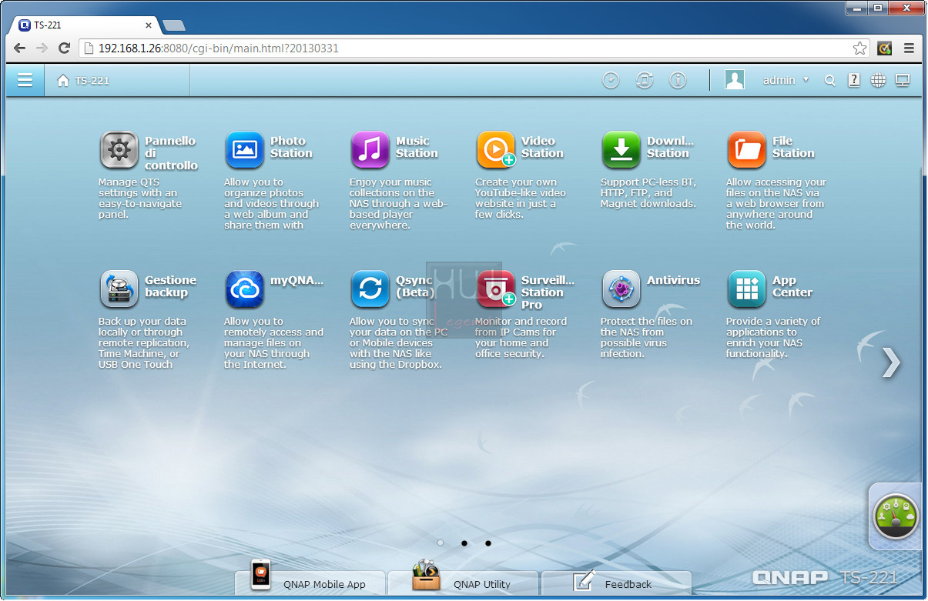Launch Gestione backup icon
Screen dimensions: 928x601
pyautogui.click(x=119, y=289)
